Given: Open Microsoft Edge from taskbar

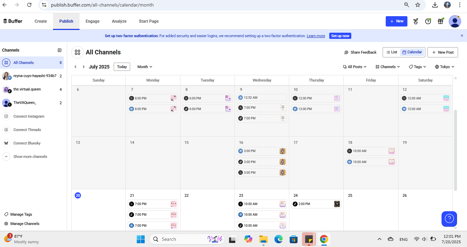Looking at the screenshot, I should click(x=278, y=239).
